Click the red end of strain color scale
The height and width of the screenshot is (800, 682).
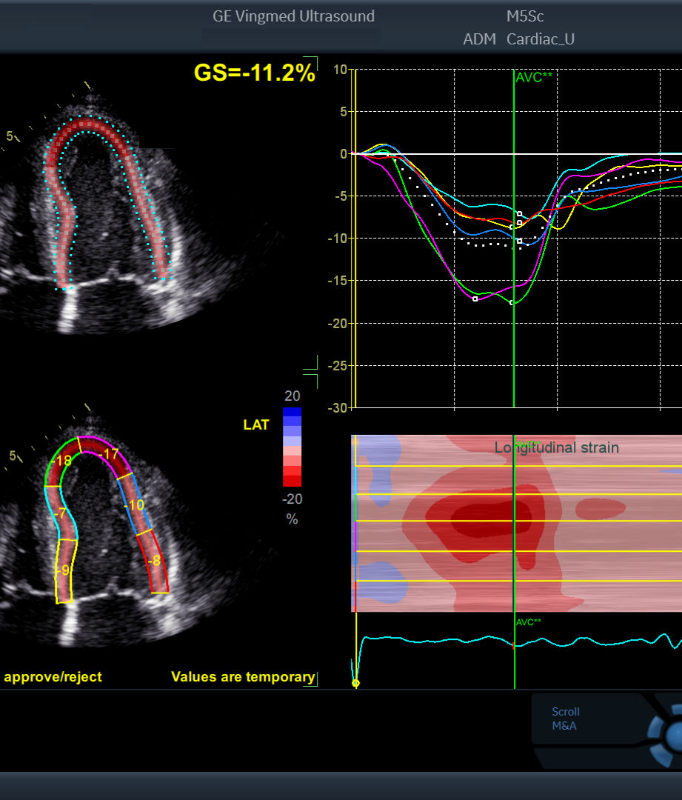[x=292, y=481]
